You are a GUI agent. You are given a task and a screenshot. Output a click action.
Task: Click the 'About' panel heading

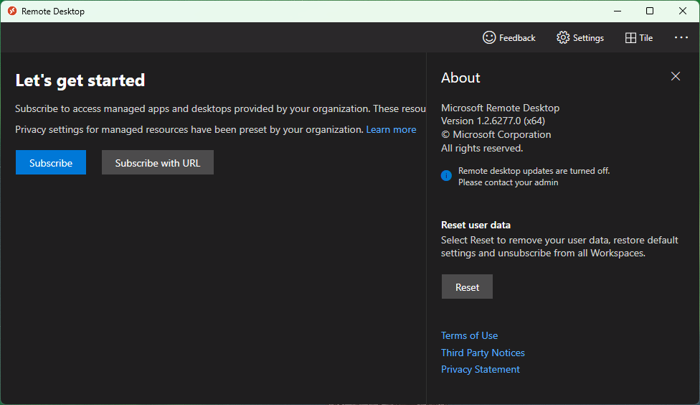click(460, 78)
